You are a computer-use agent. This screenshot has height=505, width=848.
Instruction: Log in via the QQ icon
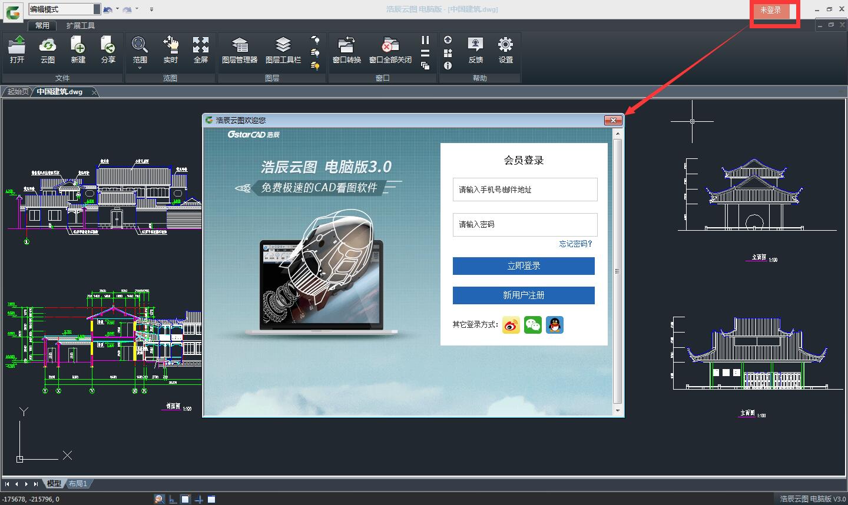click(555, 325)
